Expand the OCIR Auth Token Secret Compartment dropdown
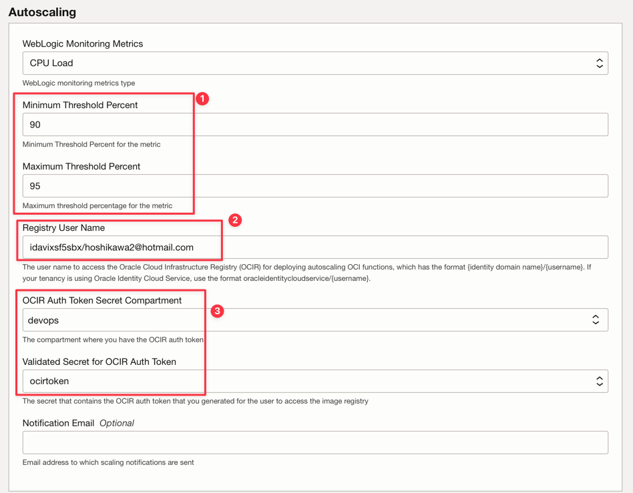Screen dimensions: 633x493 click(x=314, y=320)
